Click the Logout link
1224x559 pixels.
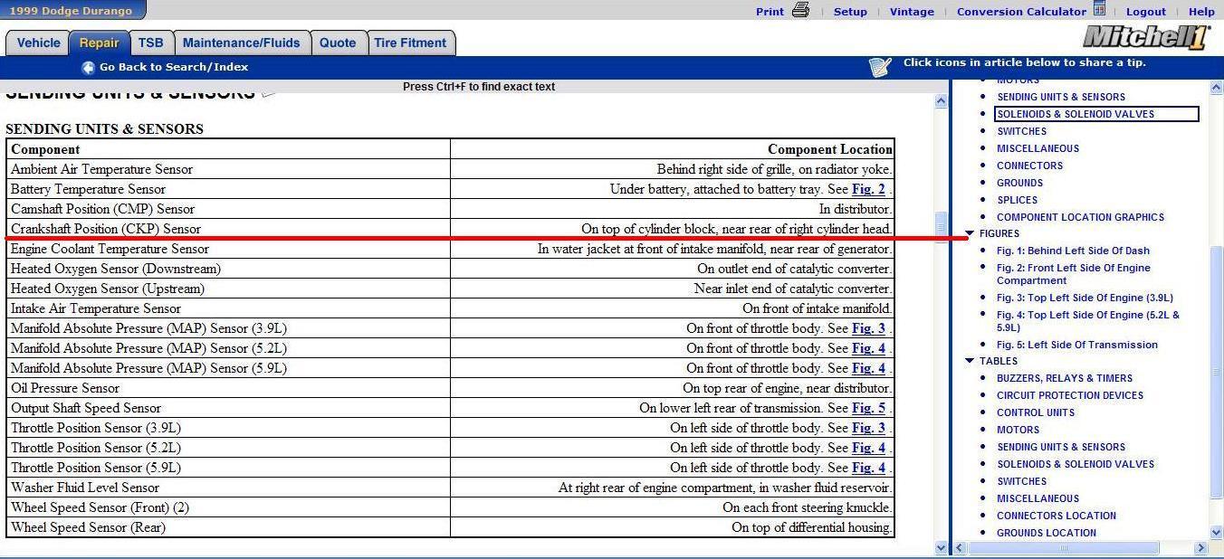1146,12
